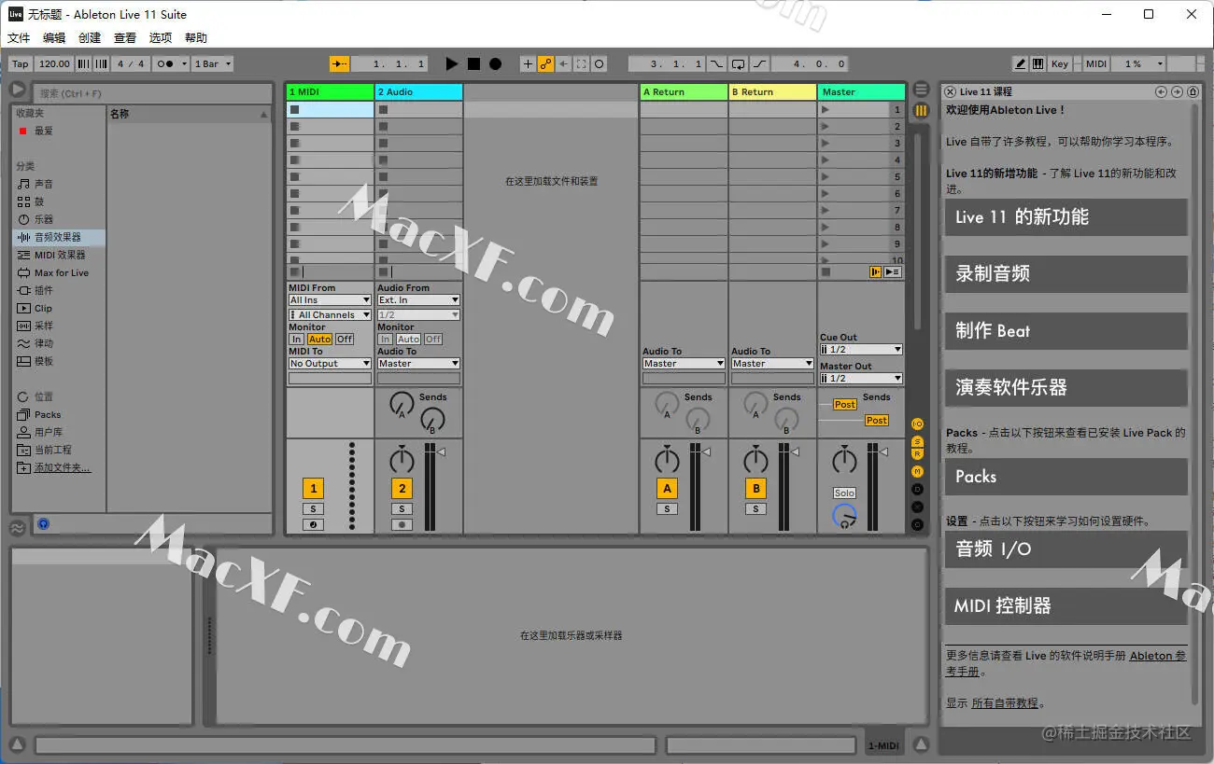1214x764 pixels.
Task: Solo track 2 Audio
Action: [x=402, y=509]
